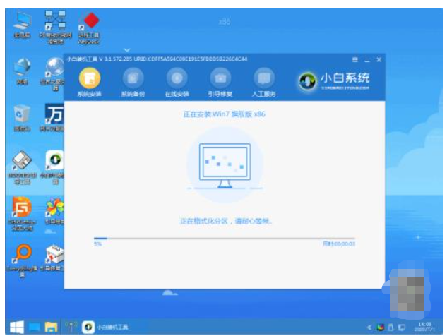Click the colorful tray icon
This screenshot has height=336, width=447.
pos(380,328)
